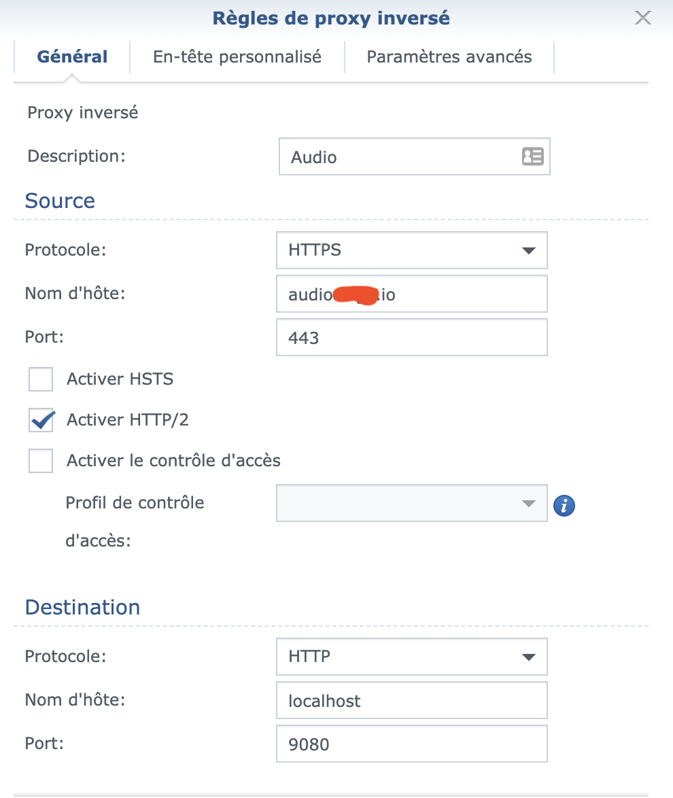The image size is (673, 798).
Task: Select the Général tab
Action: coord(72,56)
